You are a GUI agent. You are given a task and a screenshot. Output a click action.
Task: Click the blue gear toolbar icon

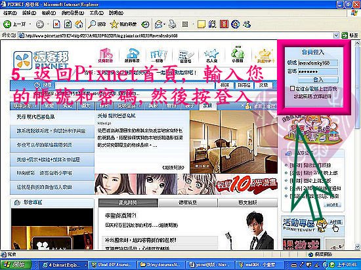point(235,24)
